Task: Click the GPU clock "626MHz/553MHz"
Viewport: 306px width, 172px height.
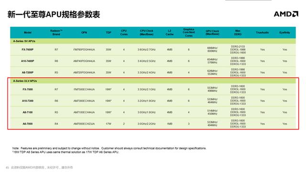Action: (212, 73)
